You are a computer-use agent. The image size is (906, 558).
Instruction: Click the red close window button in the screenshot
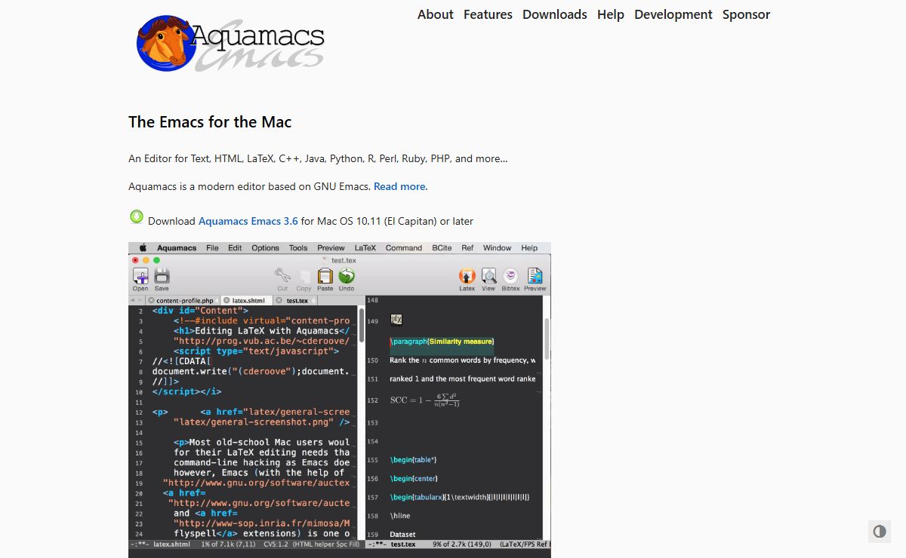pos(136,260)
